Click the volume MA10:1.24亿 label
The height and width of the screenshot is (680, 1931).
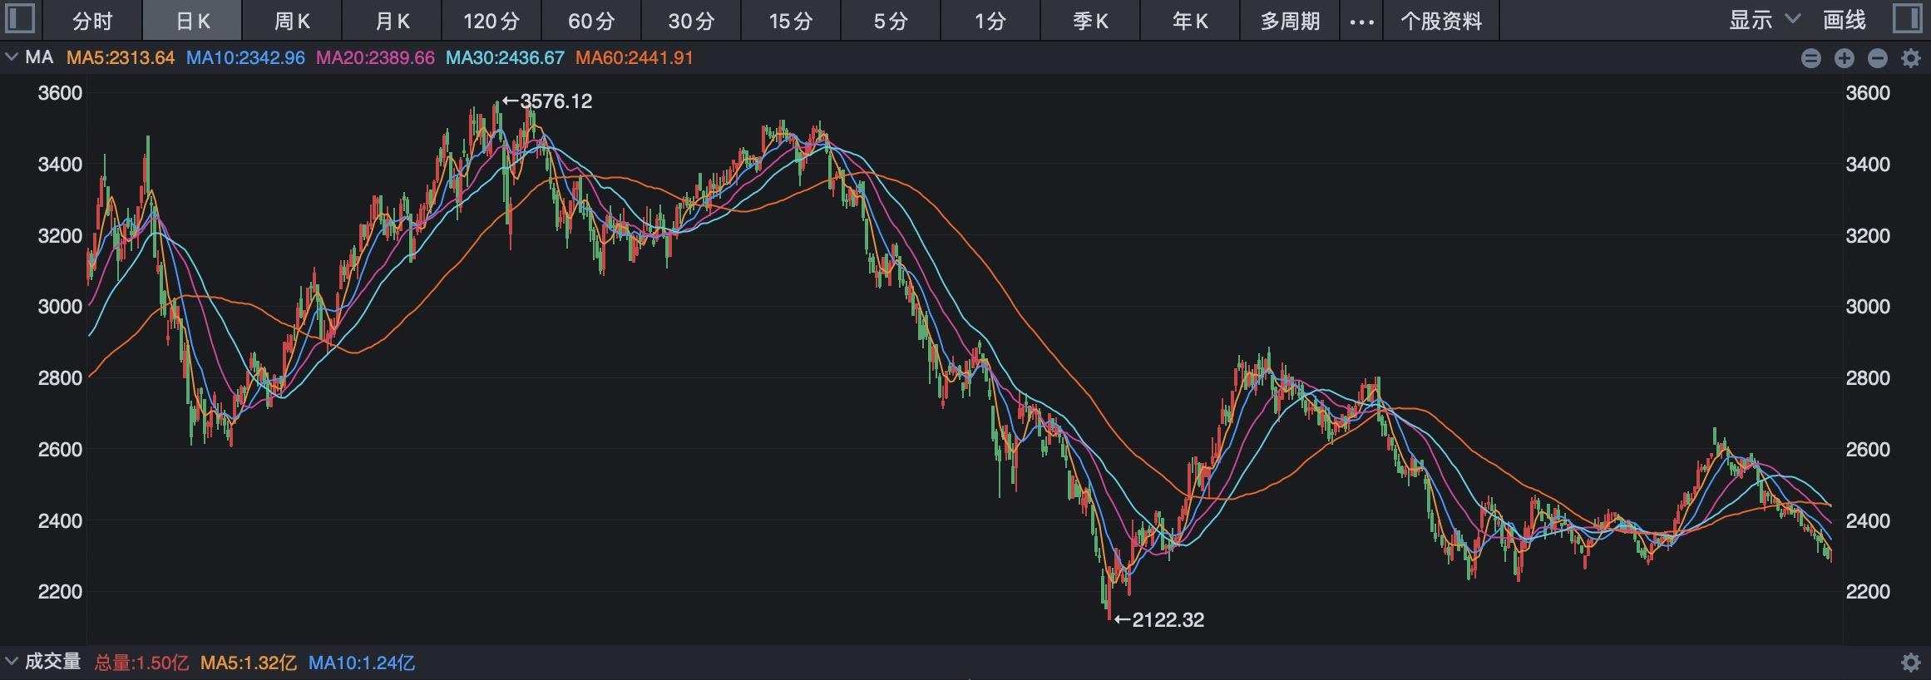click(x=362, y=663)
